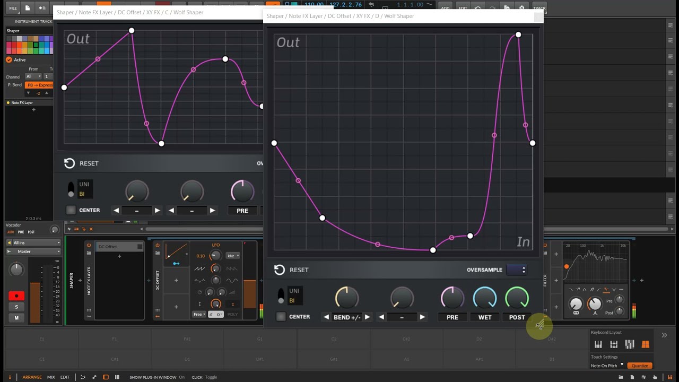Toggle the vertical bars view icon in footer

(x=117, y=377)
